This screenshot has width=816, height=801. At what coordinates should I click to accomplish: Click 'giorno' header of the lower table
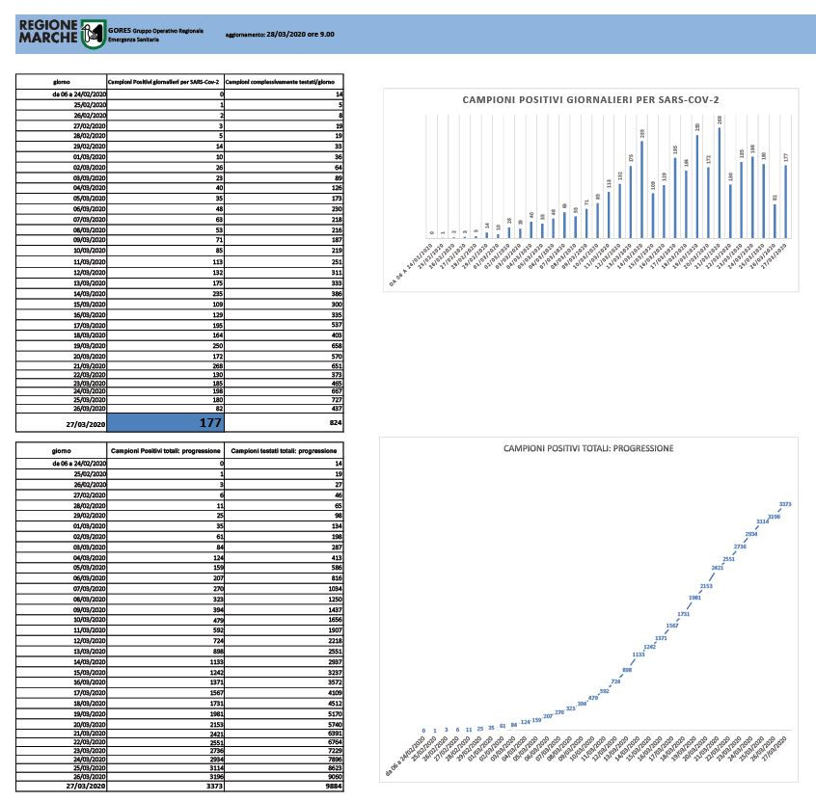[61, 450]
